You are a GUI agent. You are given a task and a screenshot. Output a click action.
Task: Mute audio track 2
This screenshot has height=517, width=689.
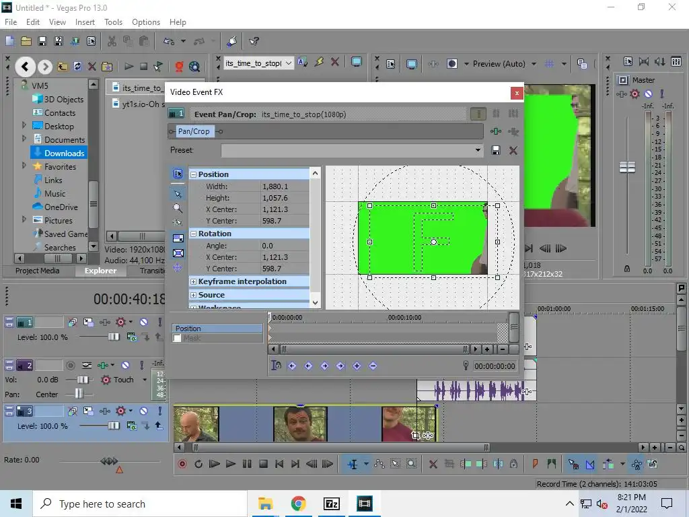126,366
